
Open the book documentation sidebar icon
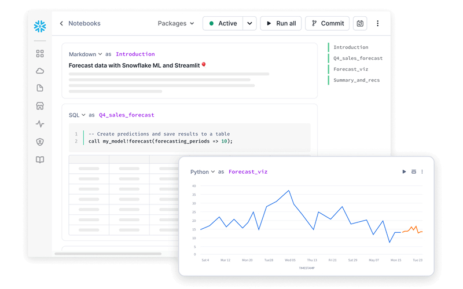click(40, 160)
